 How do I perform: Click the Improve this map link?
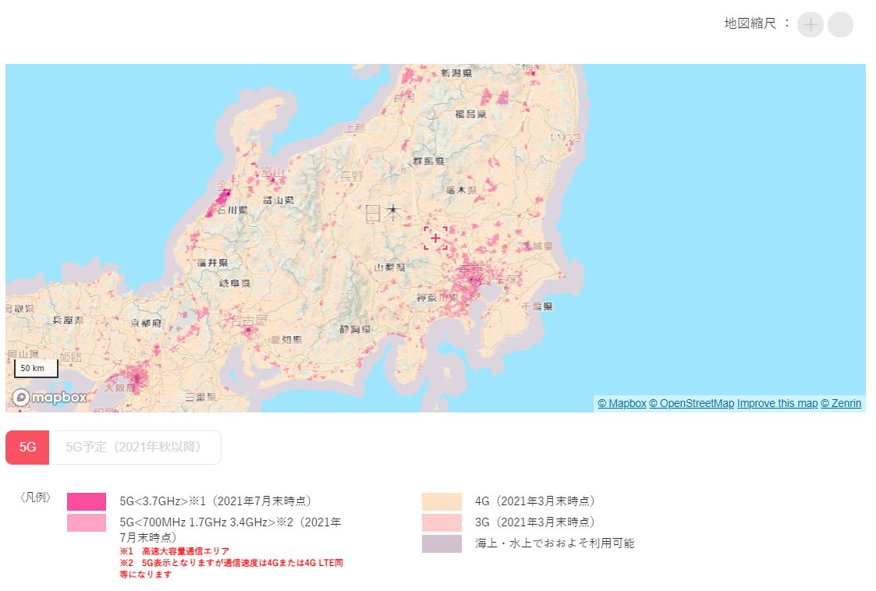(x=777, y=403)
